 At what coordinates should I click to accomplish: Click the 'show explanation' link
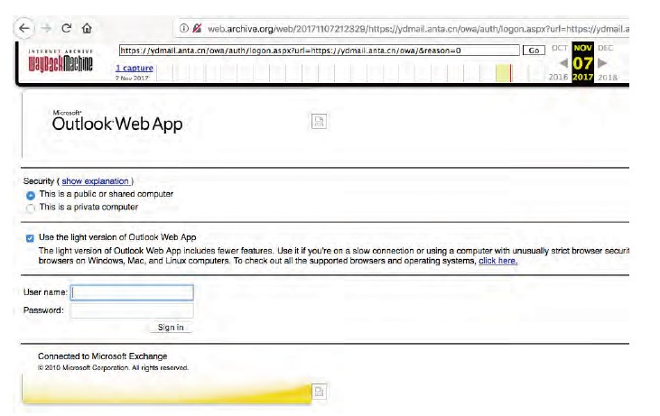point(95,181)
